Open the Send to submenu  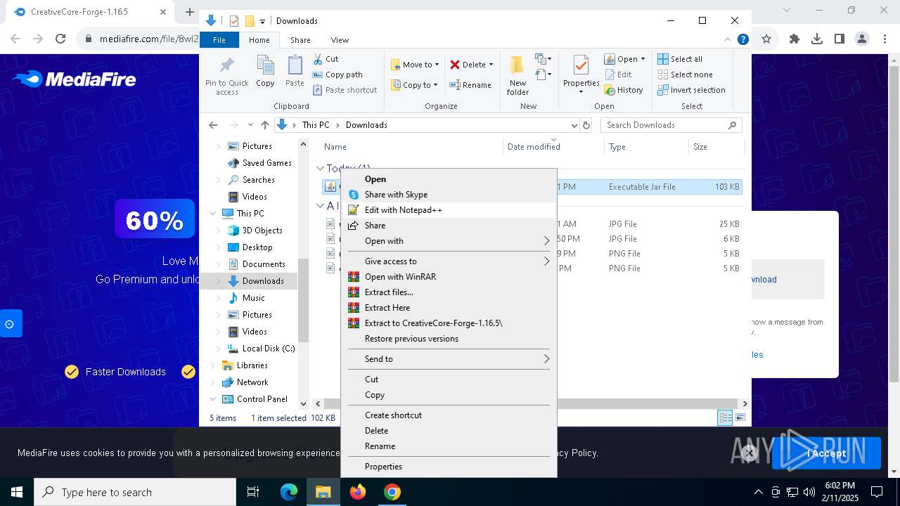(x=449, y=359)
